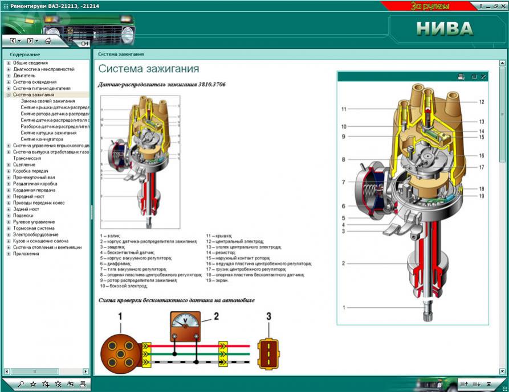Viewport: 509px width, 392px height.
Task: Click the contents panel scroll right arrow
Action: pos(85,372)
